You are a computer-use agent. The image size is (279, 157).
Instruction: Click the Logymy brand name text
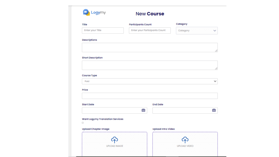coord(98,13)
